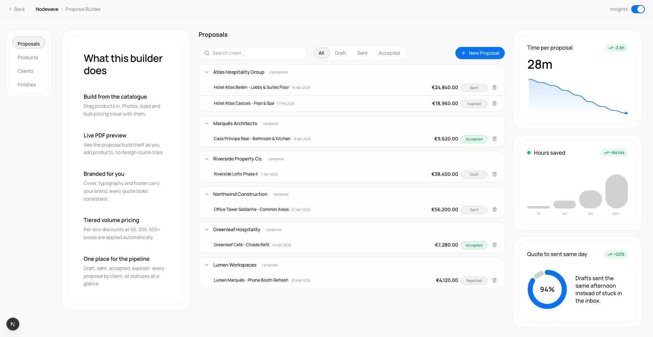
Task: Go Back using the header link
Action: pyautogui.click(x=17, y=9)
